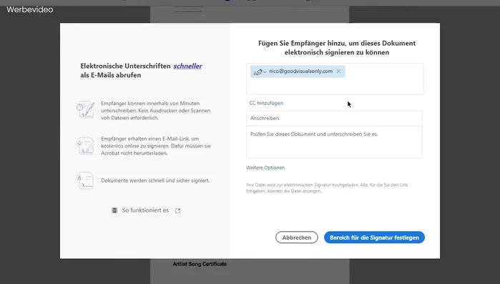
Task: Click the message text box about reviewing the document
Action: (x=334, y=142)
